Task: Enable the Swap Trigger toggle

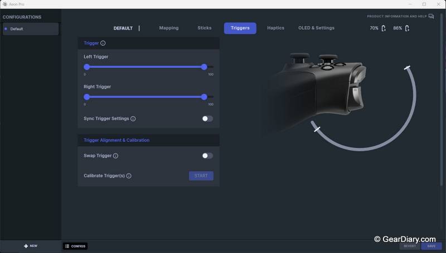Action: tap(207, 156)
